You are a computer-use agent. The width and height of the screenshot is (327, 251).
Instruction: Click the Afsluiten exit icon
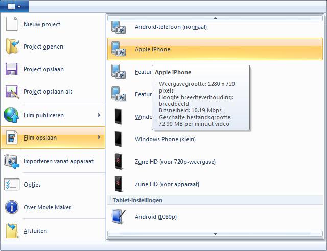click(12, 231)
